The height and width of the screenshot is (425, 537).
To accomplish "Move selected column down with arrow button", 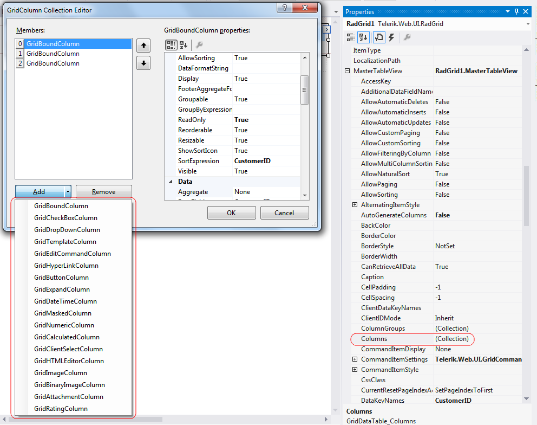I will pos(143,63).
